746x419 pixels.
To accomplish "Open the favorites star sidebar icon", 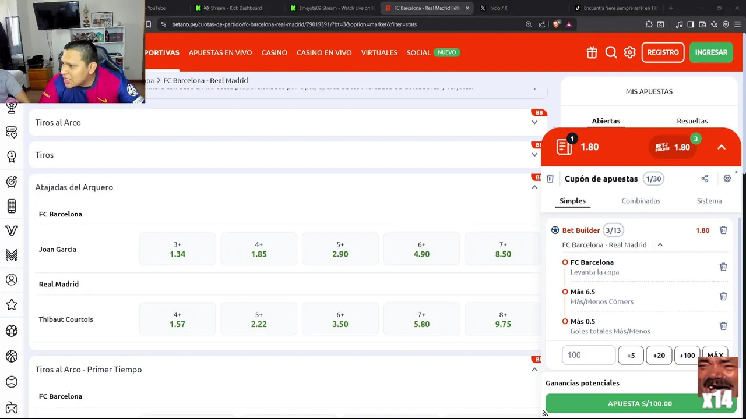I will (x=12, y=304).
